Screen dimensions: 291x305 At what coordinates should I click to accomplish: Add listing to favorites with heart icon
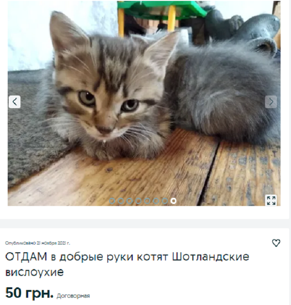(276, 243)
